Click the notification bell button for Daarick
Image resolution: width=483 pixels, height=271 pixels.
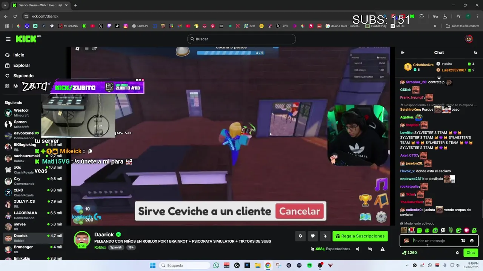point(300,236)
